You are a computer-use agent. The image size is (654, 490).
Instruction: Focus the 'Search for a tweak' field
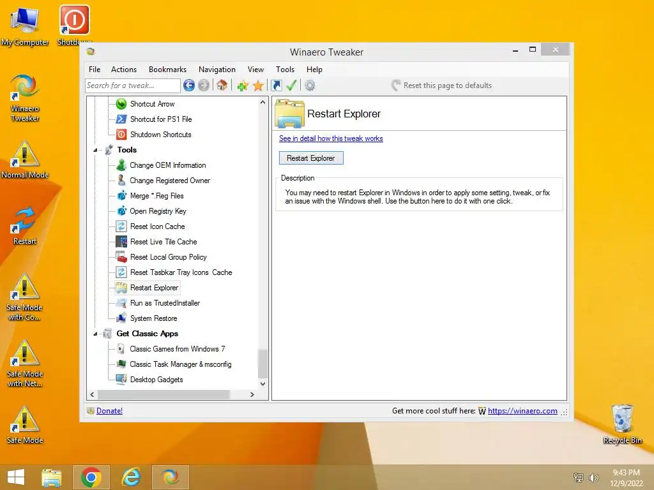pyautogui.click(x=133, y=85)
